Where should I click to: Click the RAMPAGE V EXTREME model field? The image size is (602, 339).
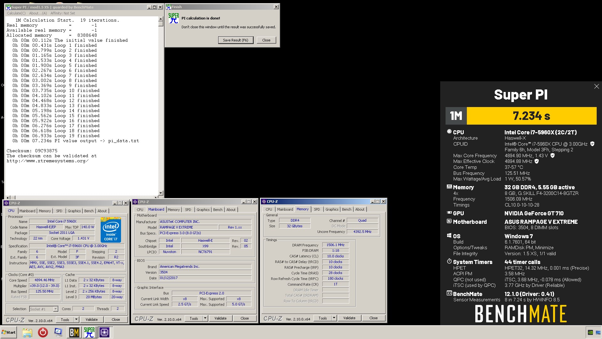click(x=188, y=227)
